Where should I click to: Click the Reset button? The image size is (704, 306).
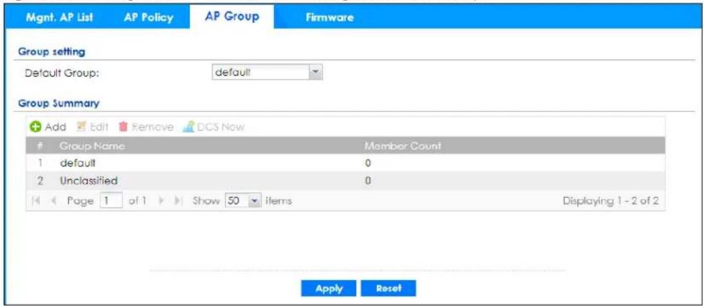pyautogui.click(x=389, y=289)
